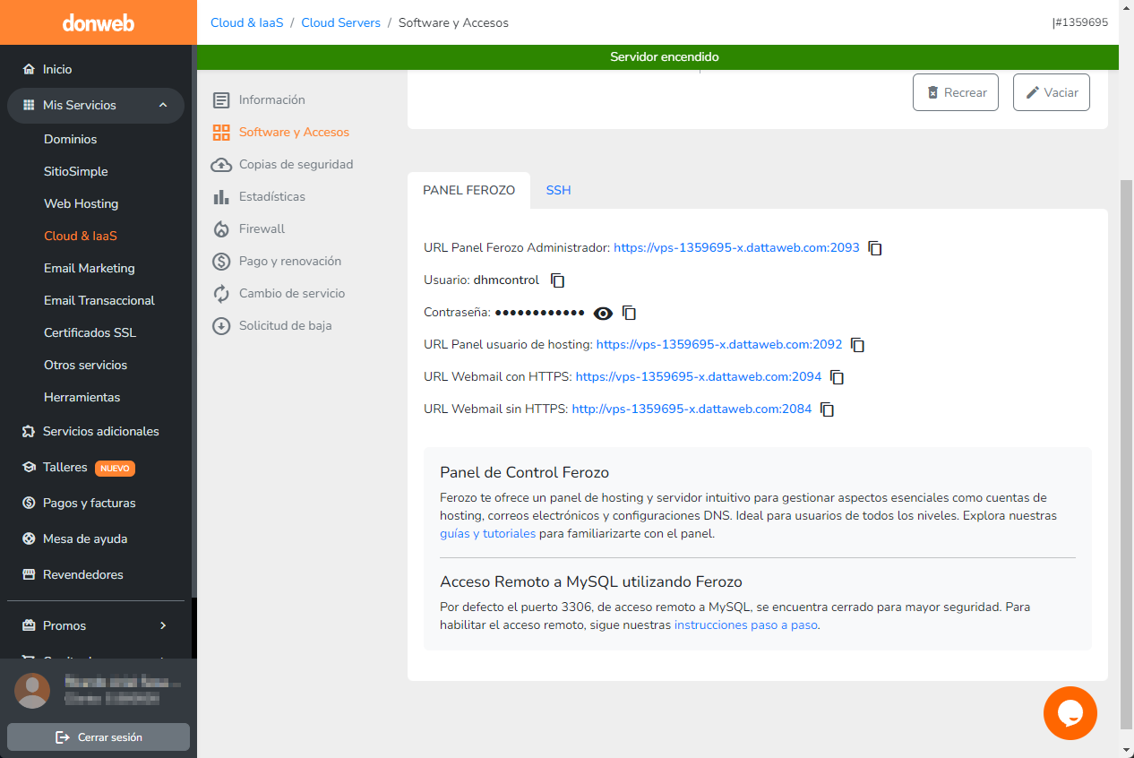Click the Vaciar button
Screen dimensions: 1134x758
(1052, 92)
